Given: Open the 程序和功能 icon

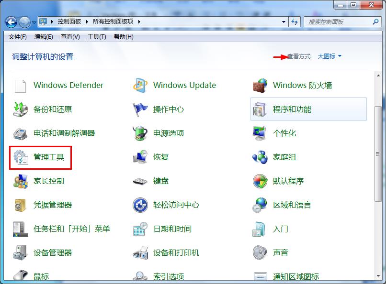Looking at the screenshot, I should tap(260, 109).
